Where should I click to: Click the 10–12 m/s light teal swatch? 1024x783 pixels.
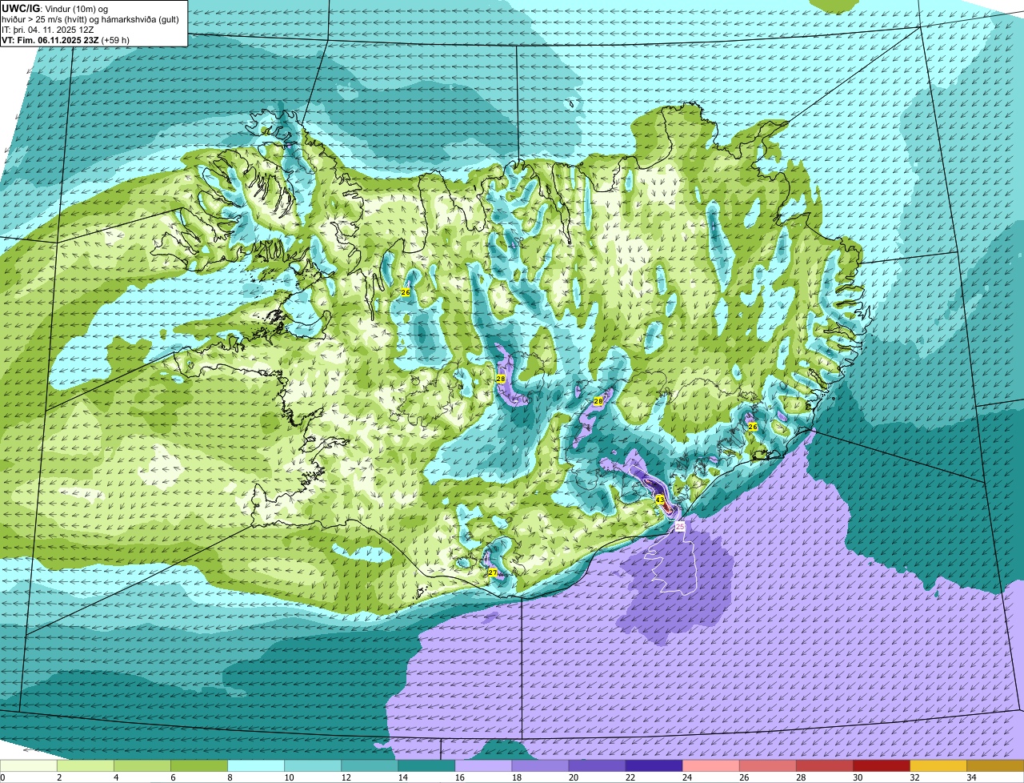[x=313, y=766]
